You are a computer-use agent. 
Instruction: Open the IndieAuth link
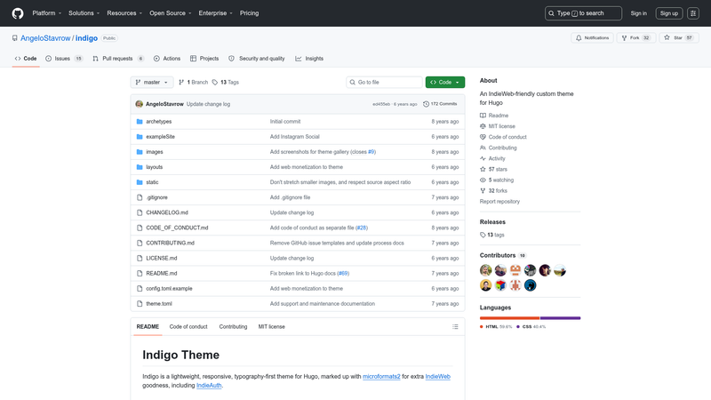[209, 386]
